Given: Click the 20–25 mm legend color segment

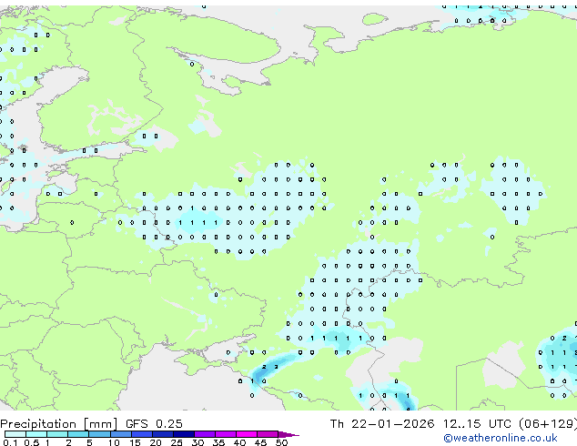Looking at the screenshot, I should 162,434.
